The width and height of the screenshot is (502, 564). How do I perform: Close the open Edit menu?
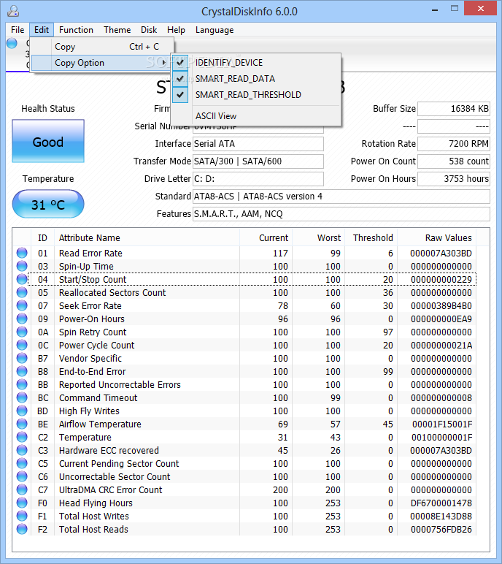[x=42, y=30]
